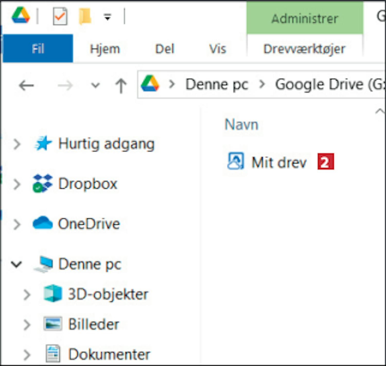
Task: Click Denne pc in the address bar
Action: 217,84
